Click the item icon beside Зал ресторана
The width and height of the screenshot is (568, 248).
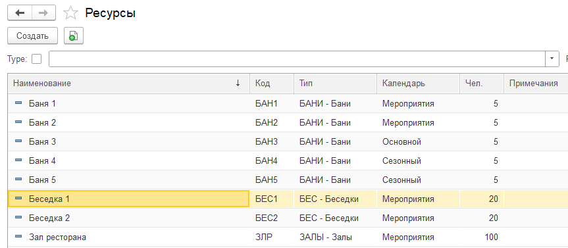18,237
